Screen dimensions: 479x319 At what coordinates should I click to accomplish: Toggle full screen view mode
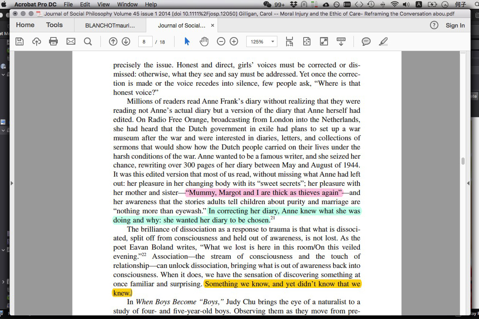(324, 41)
